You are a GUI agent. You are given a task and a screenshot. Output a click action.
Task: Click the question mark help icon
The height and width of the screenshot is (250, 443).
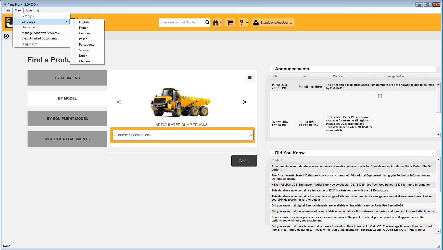pos(242,22)
